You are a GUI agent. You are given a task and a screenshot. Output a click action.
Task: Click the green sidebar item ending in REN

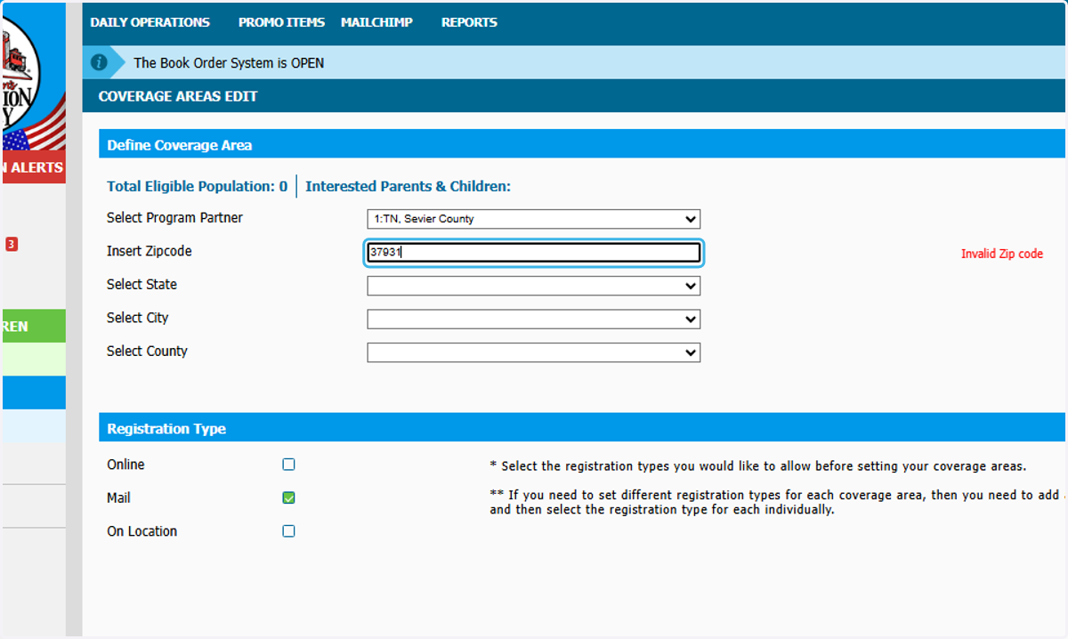pyautogui.click(x=33, y=326)
